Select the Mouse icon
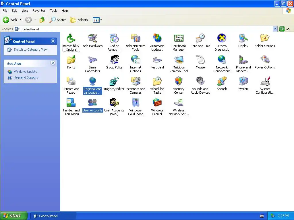The width and height of the screenshot is (294, 220). click(x=200, y=60)
